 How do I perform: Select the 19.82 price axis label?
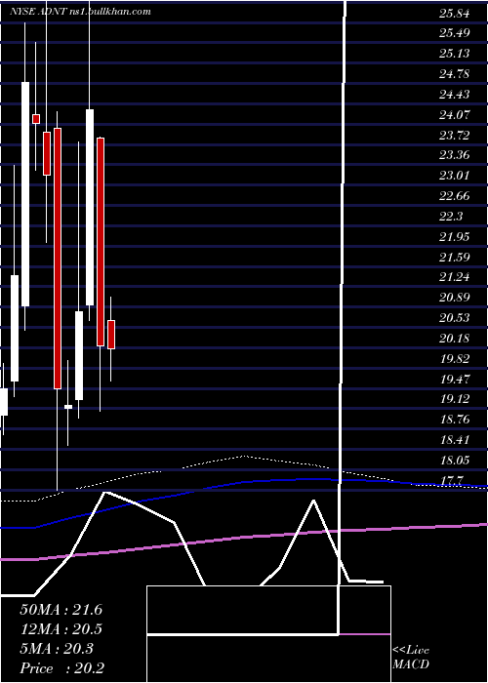click(x=454, y=359)
